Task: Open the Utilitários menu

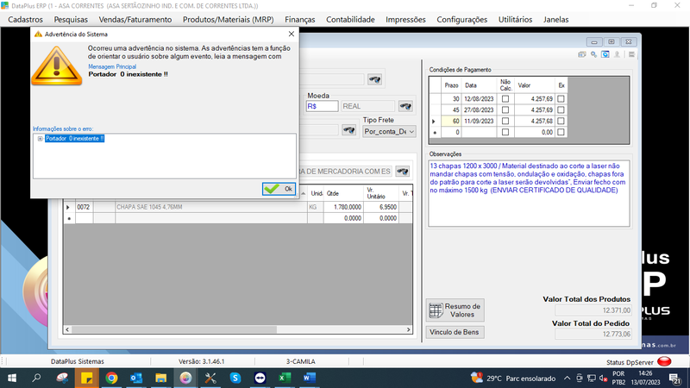Action: point(515,19)
